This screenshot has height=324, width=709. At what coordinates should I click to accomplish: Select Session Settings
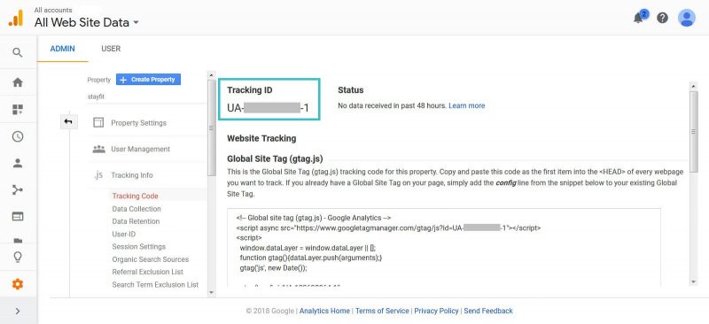[139, 247]
